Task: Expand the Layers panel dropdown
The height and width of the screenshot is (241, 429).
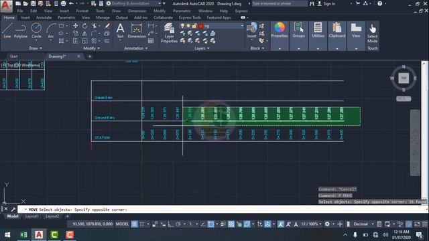Action: point(202,48)
